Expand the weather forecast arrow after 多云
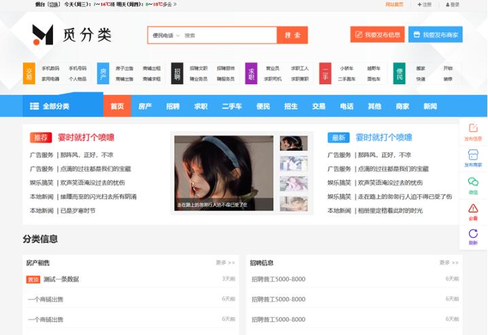Screen dimensions: 488x335 click(x=175, y=4)
